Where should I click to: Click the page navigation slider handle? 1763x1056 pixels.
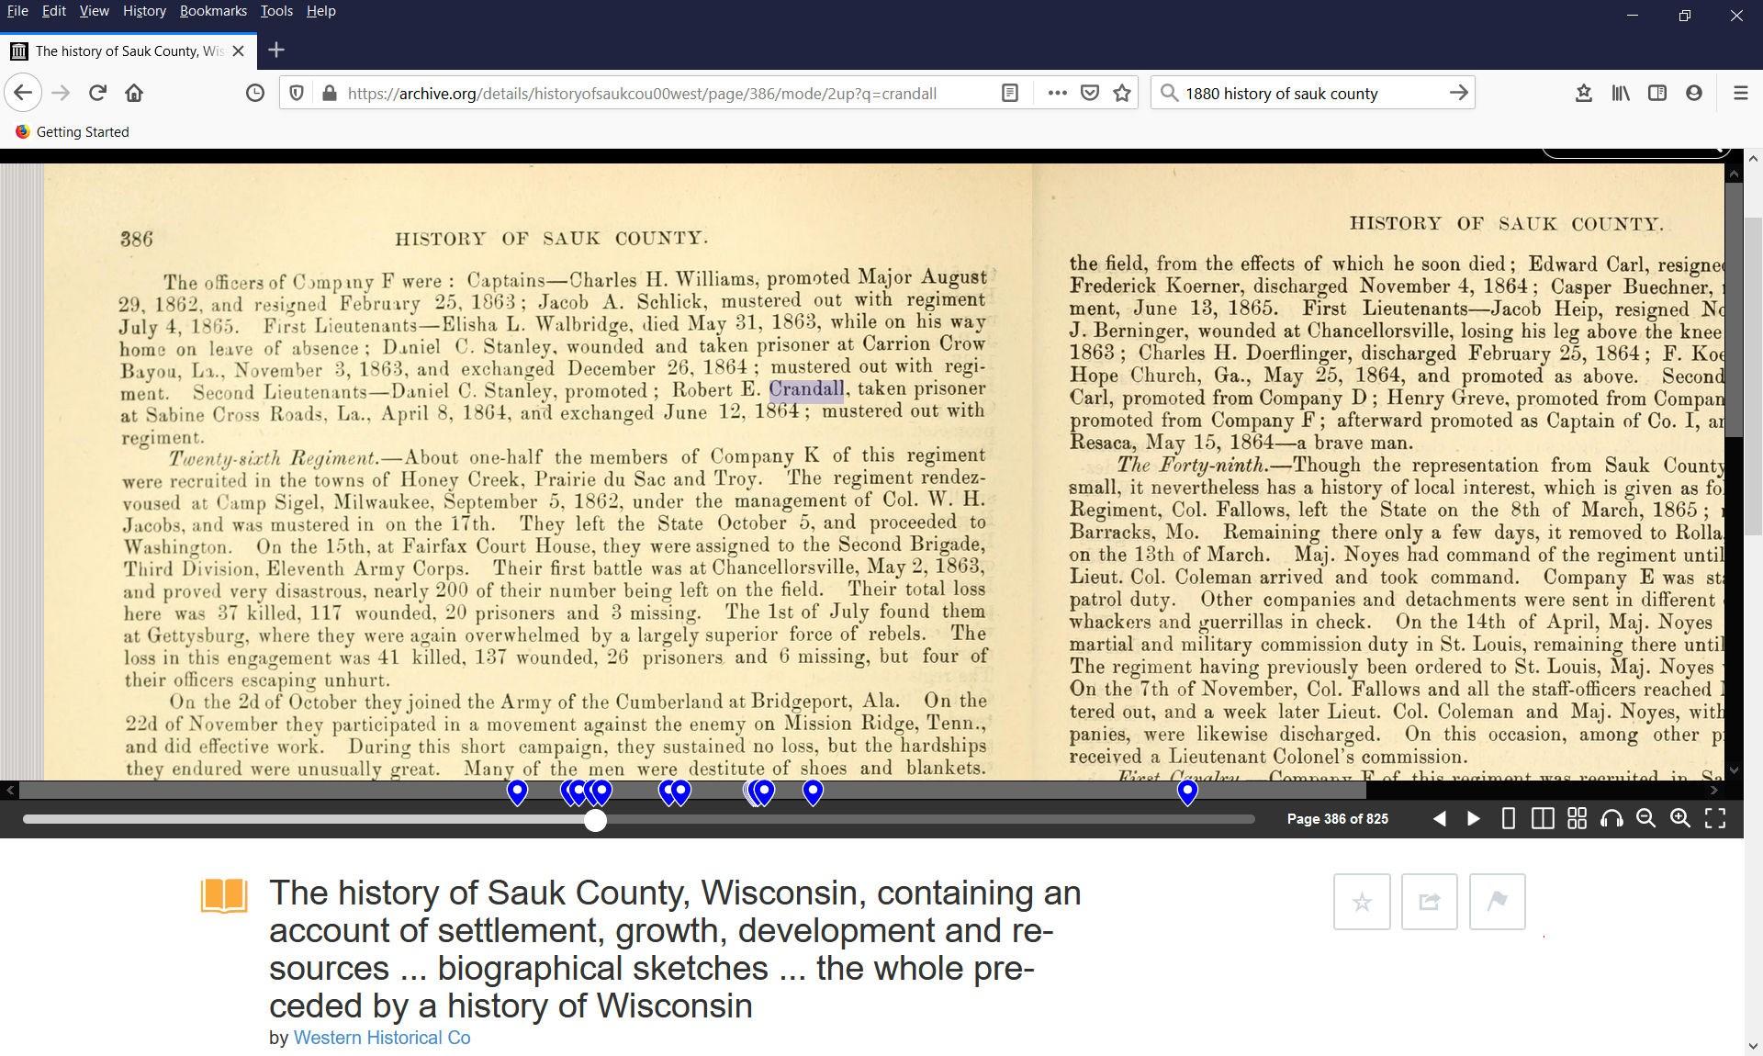(595, 820)
